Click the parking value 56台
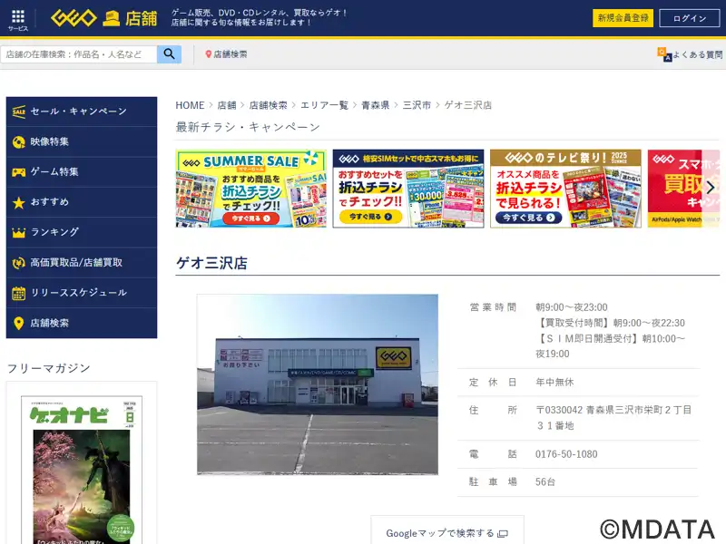The width and height of the screenshot is (726, 544). tap(545, 482)
